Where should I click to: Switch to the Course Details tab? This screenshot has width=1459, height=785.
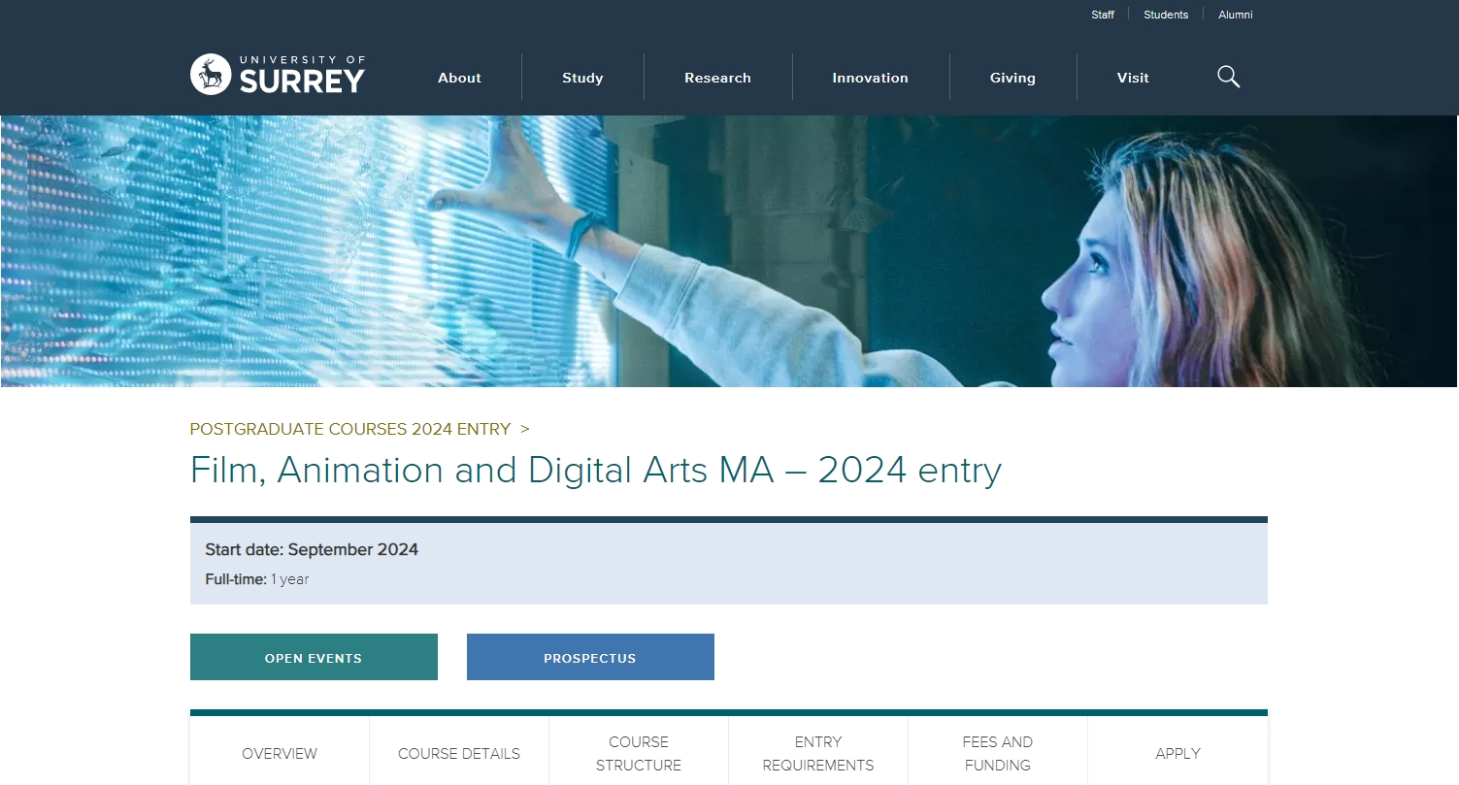(459, 753)
